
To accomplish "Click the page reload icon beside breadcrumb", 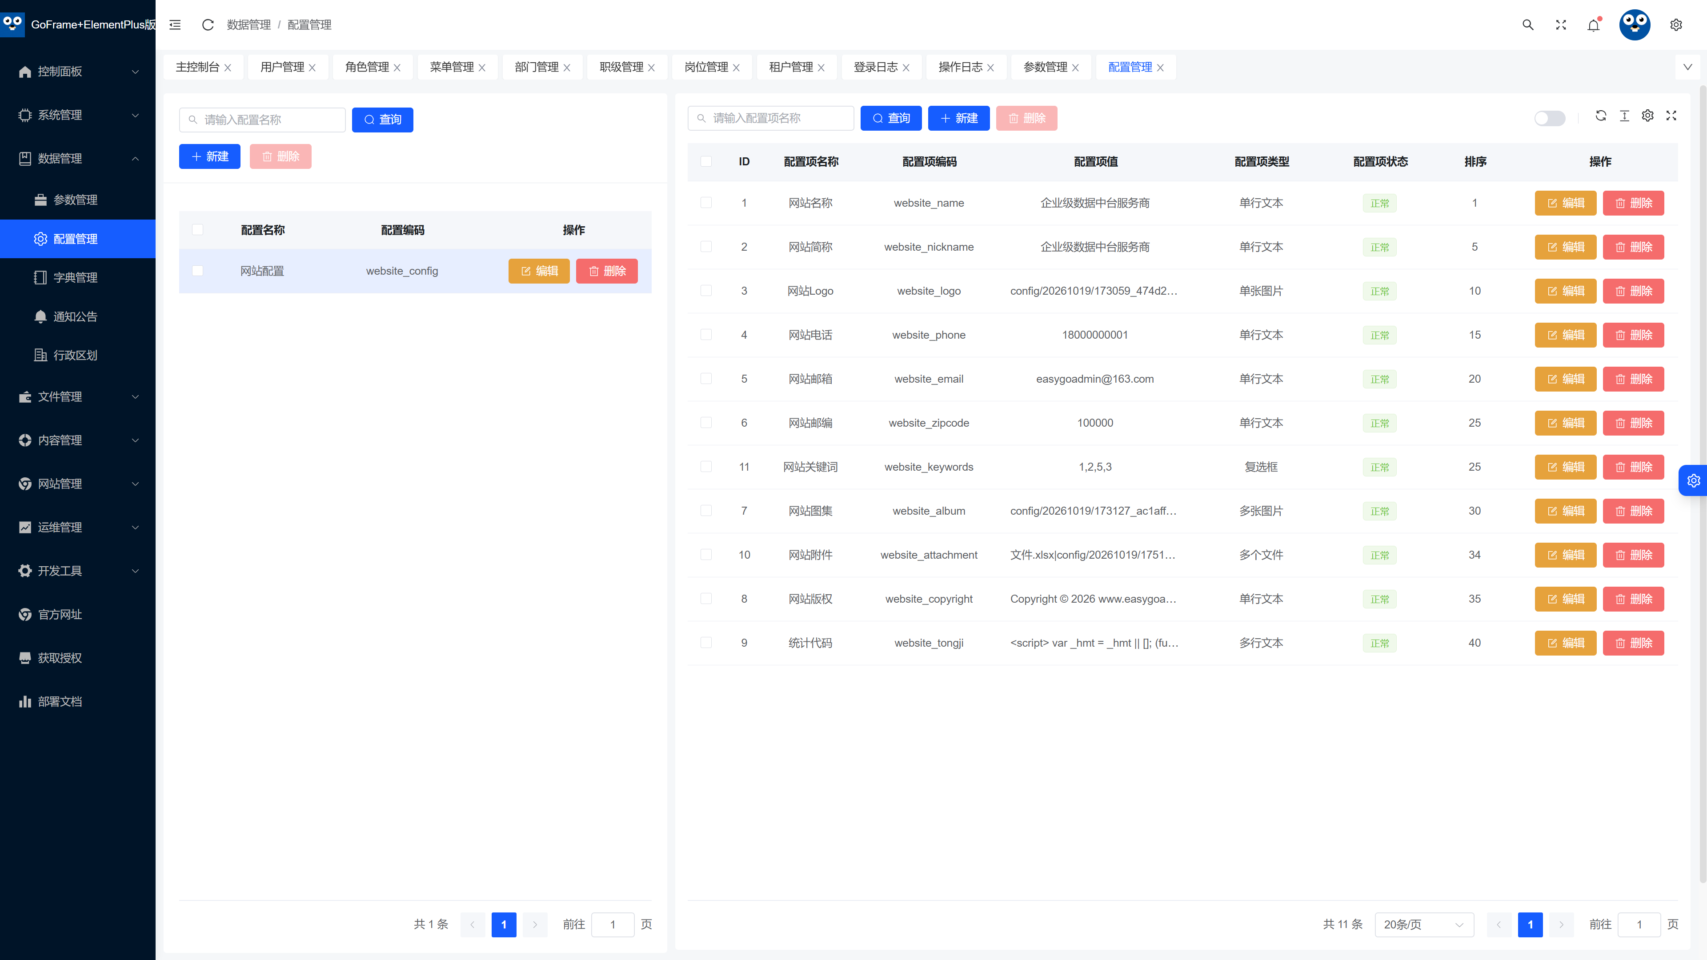I will (208, 24).
